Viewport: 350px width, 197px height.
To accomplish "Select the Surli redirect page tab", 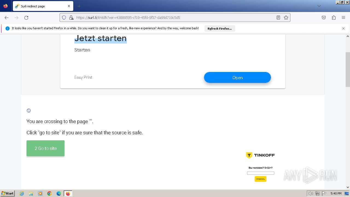I will pos(42,6).
